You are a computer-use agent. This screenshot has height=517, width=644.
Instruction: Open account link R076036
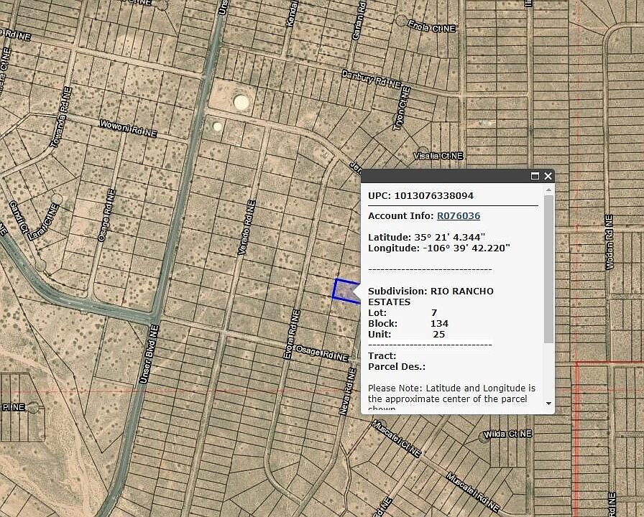(459, 215)
